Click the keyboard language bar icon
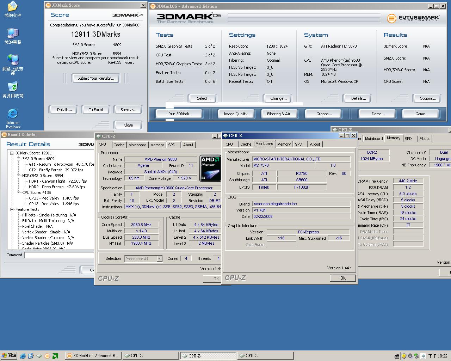Screen dimensions: 451x361 [x=397, y=356]
